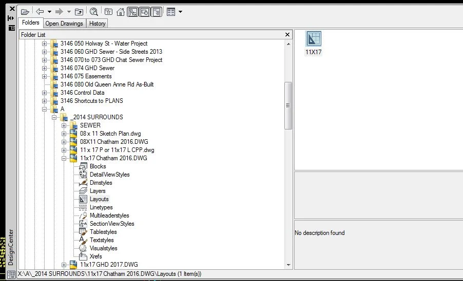Select the SectionViewStyles icon
Image resolution: width=463 pixels, height=281 pixels.
pos(83,224)
